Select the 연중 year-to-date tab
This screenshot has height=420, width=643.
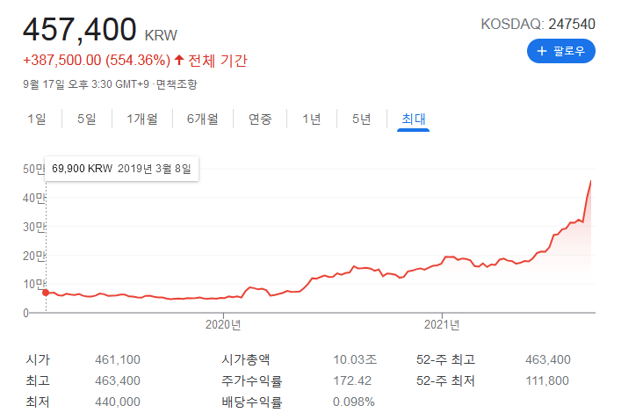[x=260, y=119]
